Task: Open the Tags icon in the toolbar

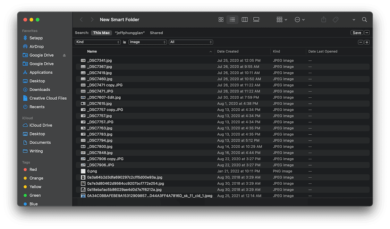Action: coord(335,20)
